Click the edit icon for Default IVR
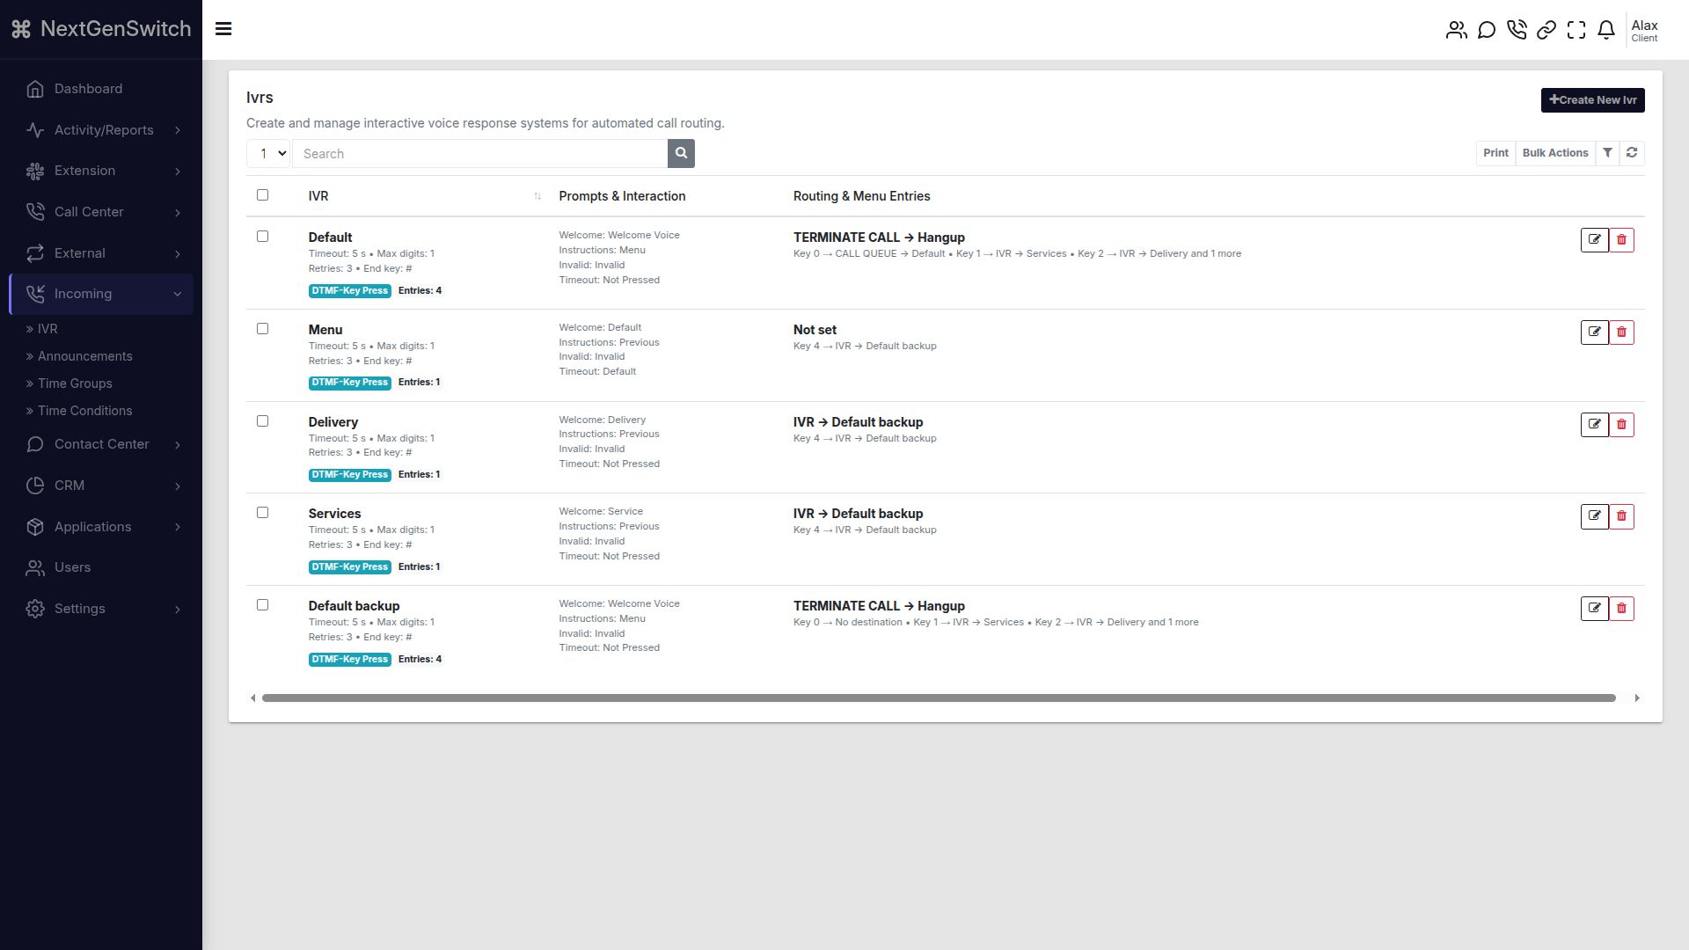Image resolution: width=1689 pixels, height=950 pixels. click(x=1594, y=240)
